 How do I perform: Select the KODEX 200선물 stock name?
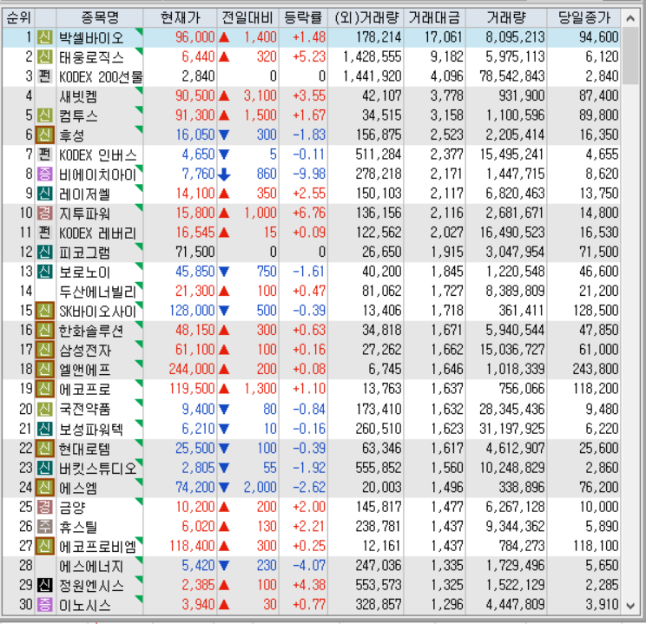click(x=101, y=77)
